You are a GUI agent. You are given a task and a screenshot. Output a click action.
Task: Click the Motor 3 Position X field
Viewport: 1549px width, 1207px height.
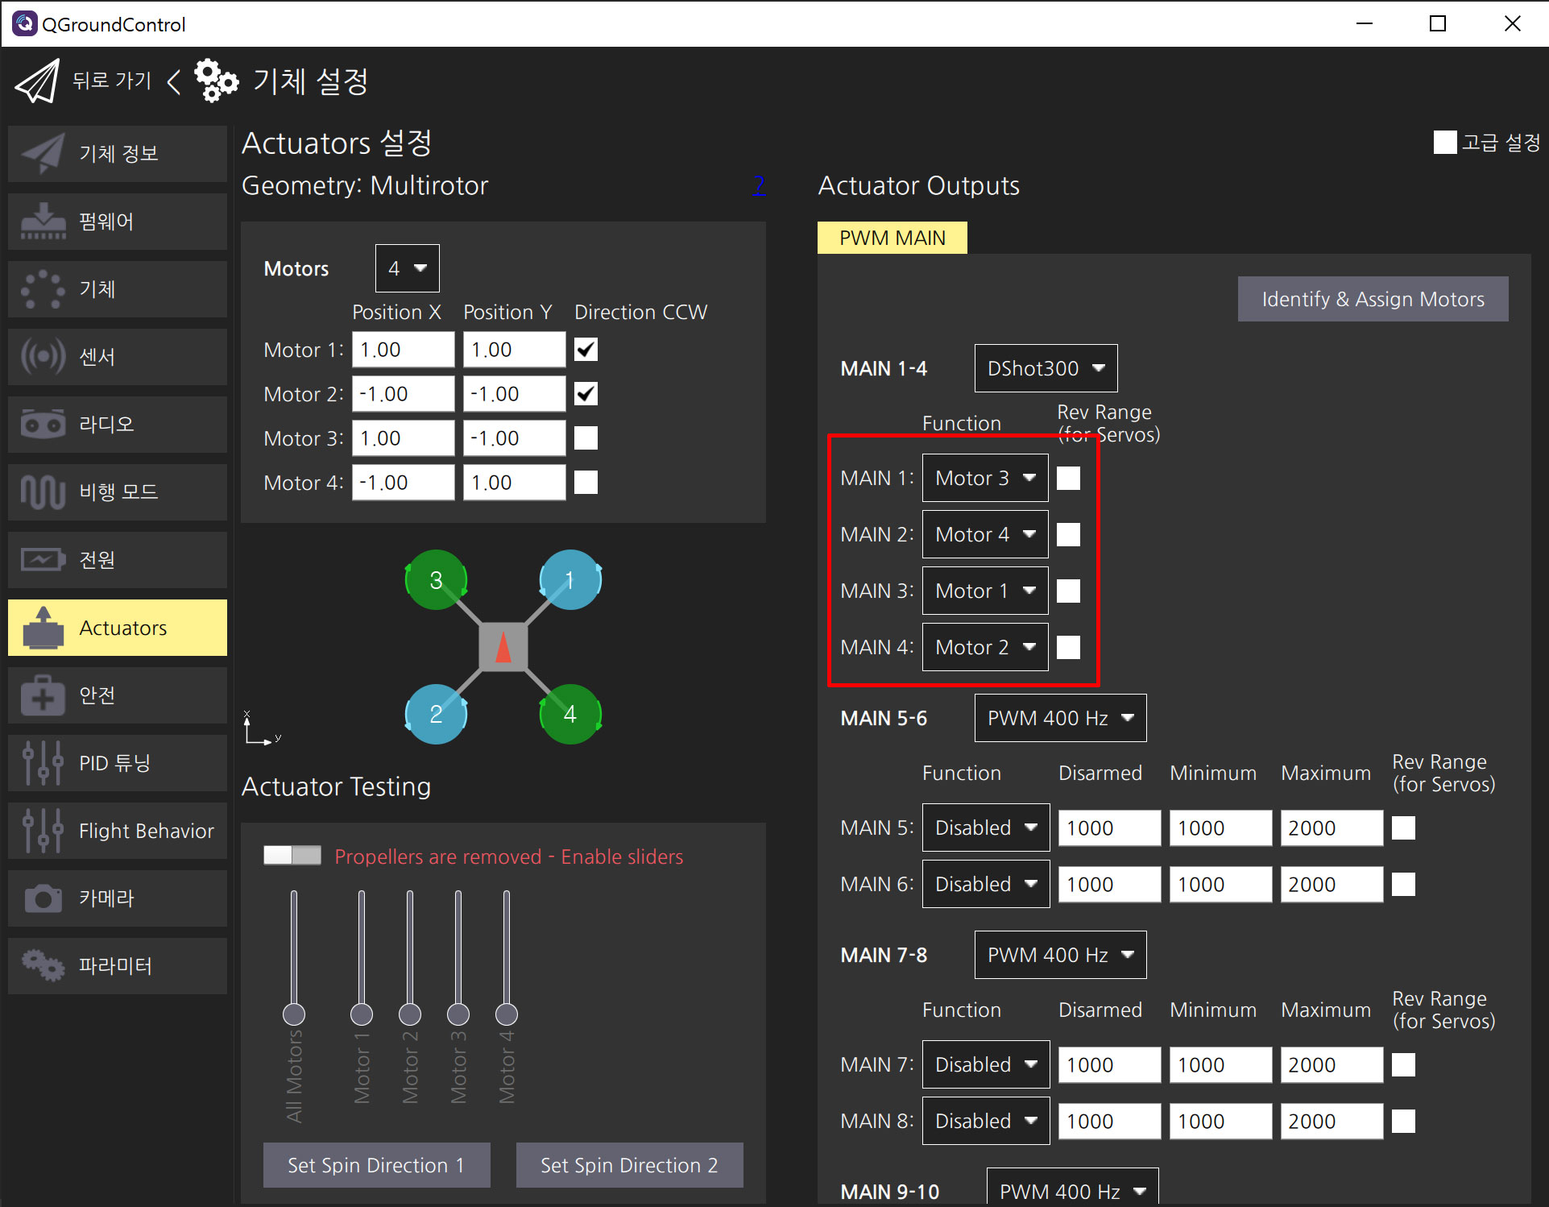click(403, 438)
